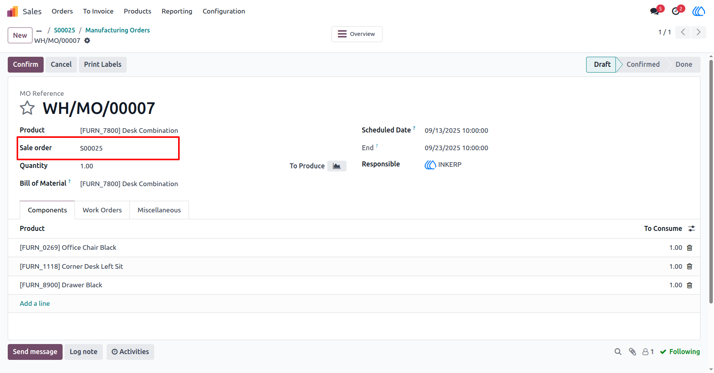Go to the next record arrow
The width and height of the screenshot is (714, 373).
[699, 32]
